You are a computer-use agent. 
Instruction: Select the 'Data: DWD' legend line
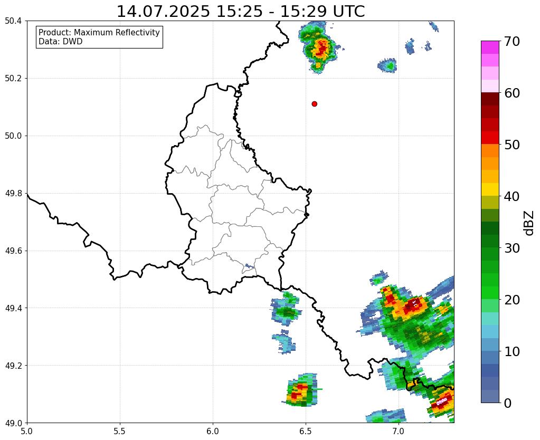[x=61, y=41]
